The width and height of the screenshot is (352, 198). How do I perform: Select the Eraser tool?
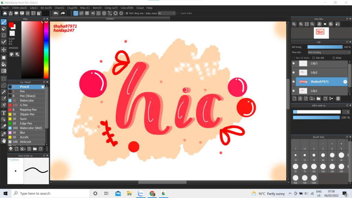pyautogui.click(x=3, y=29)
